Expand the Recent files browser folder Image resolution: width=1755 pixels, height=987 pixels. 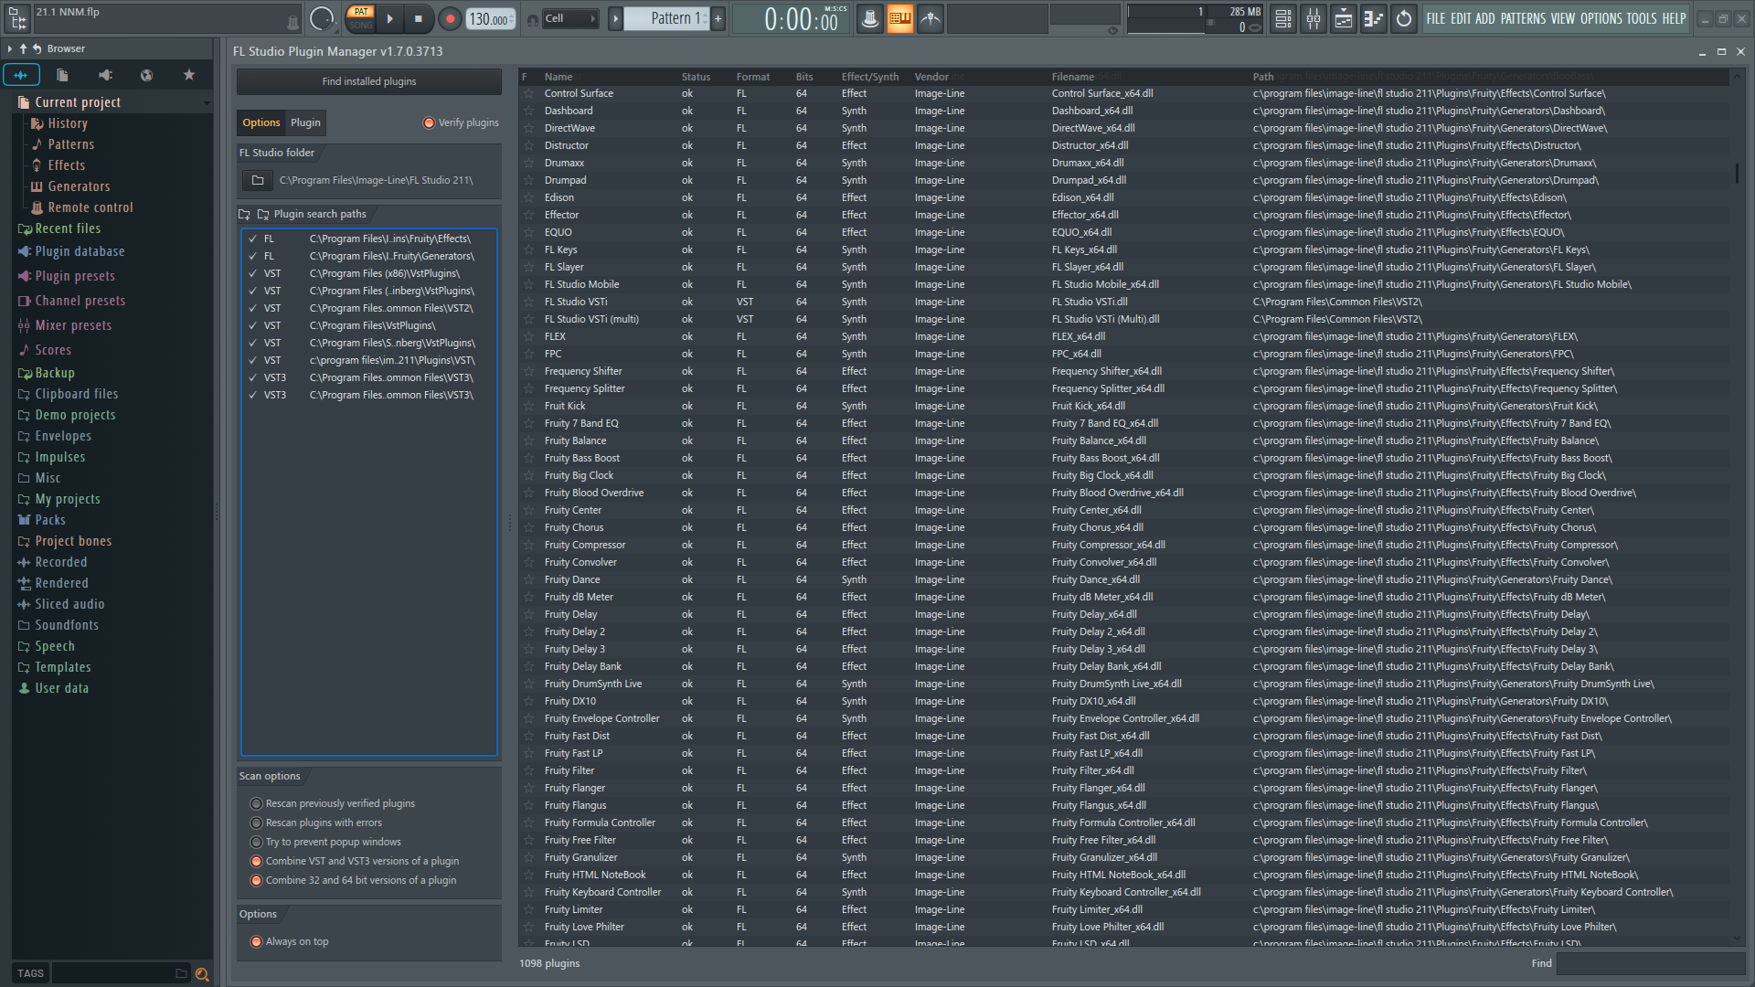(x=61, y=228)
